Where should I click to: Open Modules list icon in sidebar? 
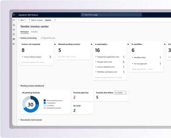(x=14, y=44)
